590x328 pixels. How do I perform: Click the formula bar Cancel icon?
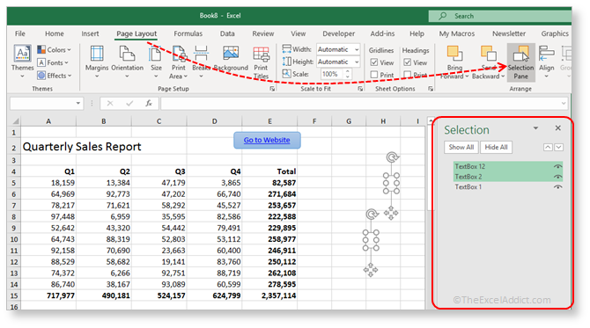tap(110, 103)
